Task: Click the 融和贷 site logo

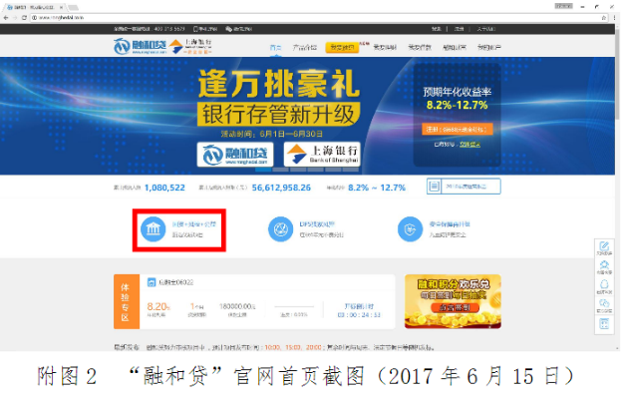Action: pyautogui.click(x=140, y=46)
